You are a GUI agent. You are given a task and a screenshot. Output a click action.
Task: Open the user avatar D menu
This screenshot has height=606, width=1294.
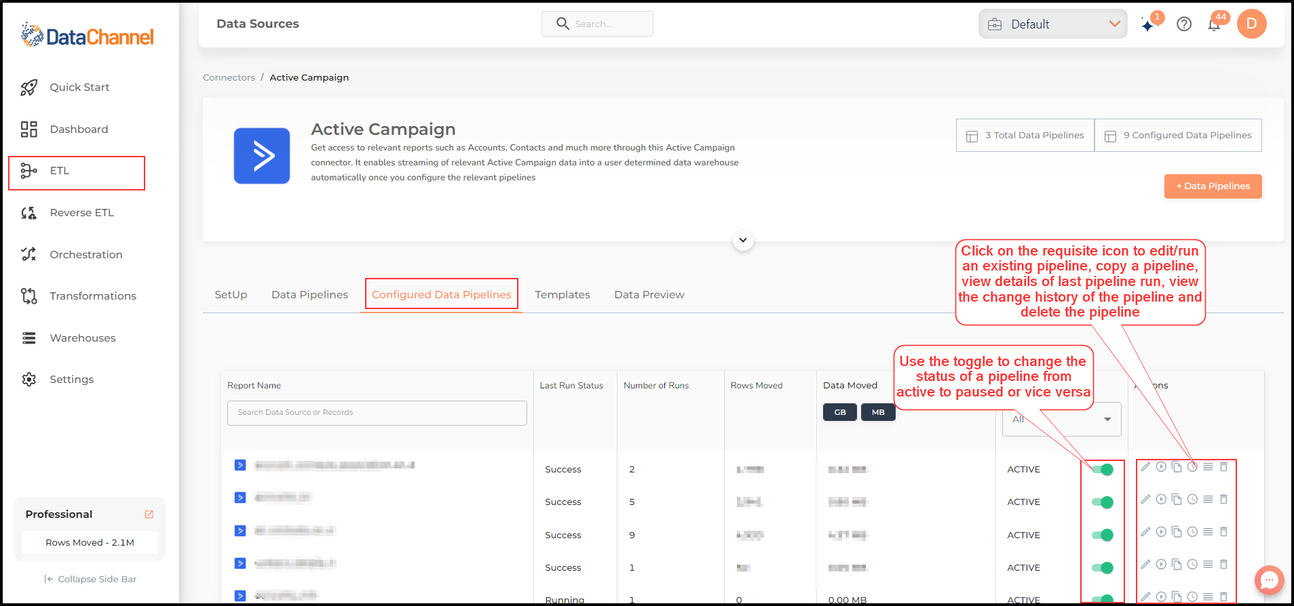click(x=1251, y=24)
